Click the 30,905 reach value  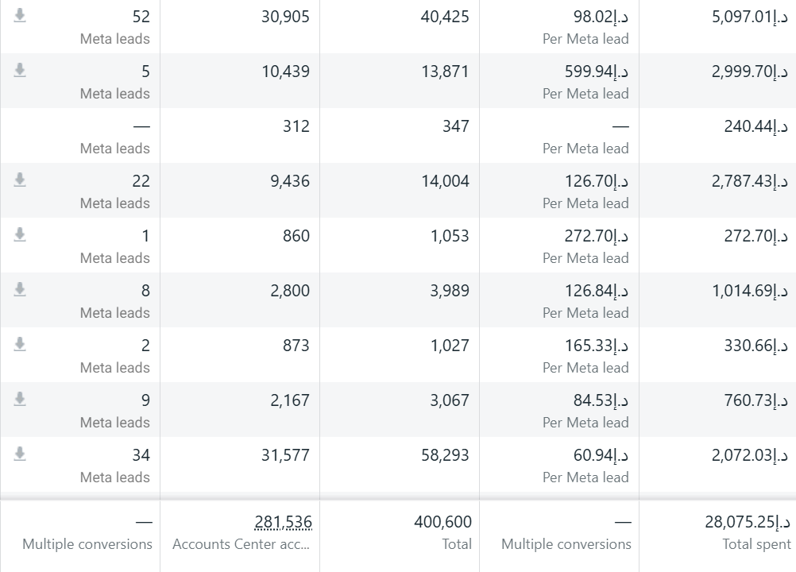pos(285,17)
